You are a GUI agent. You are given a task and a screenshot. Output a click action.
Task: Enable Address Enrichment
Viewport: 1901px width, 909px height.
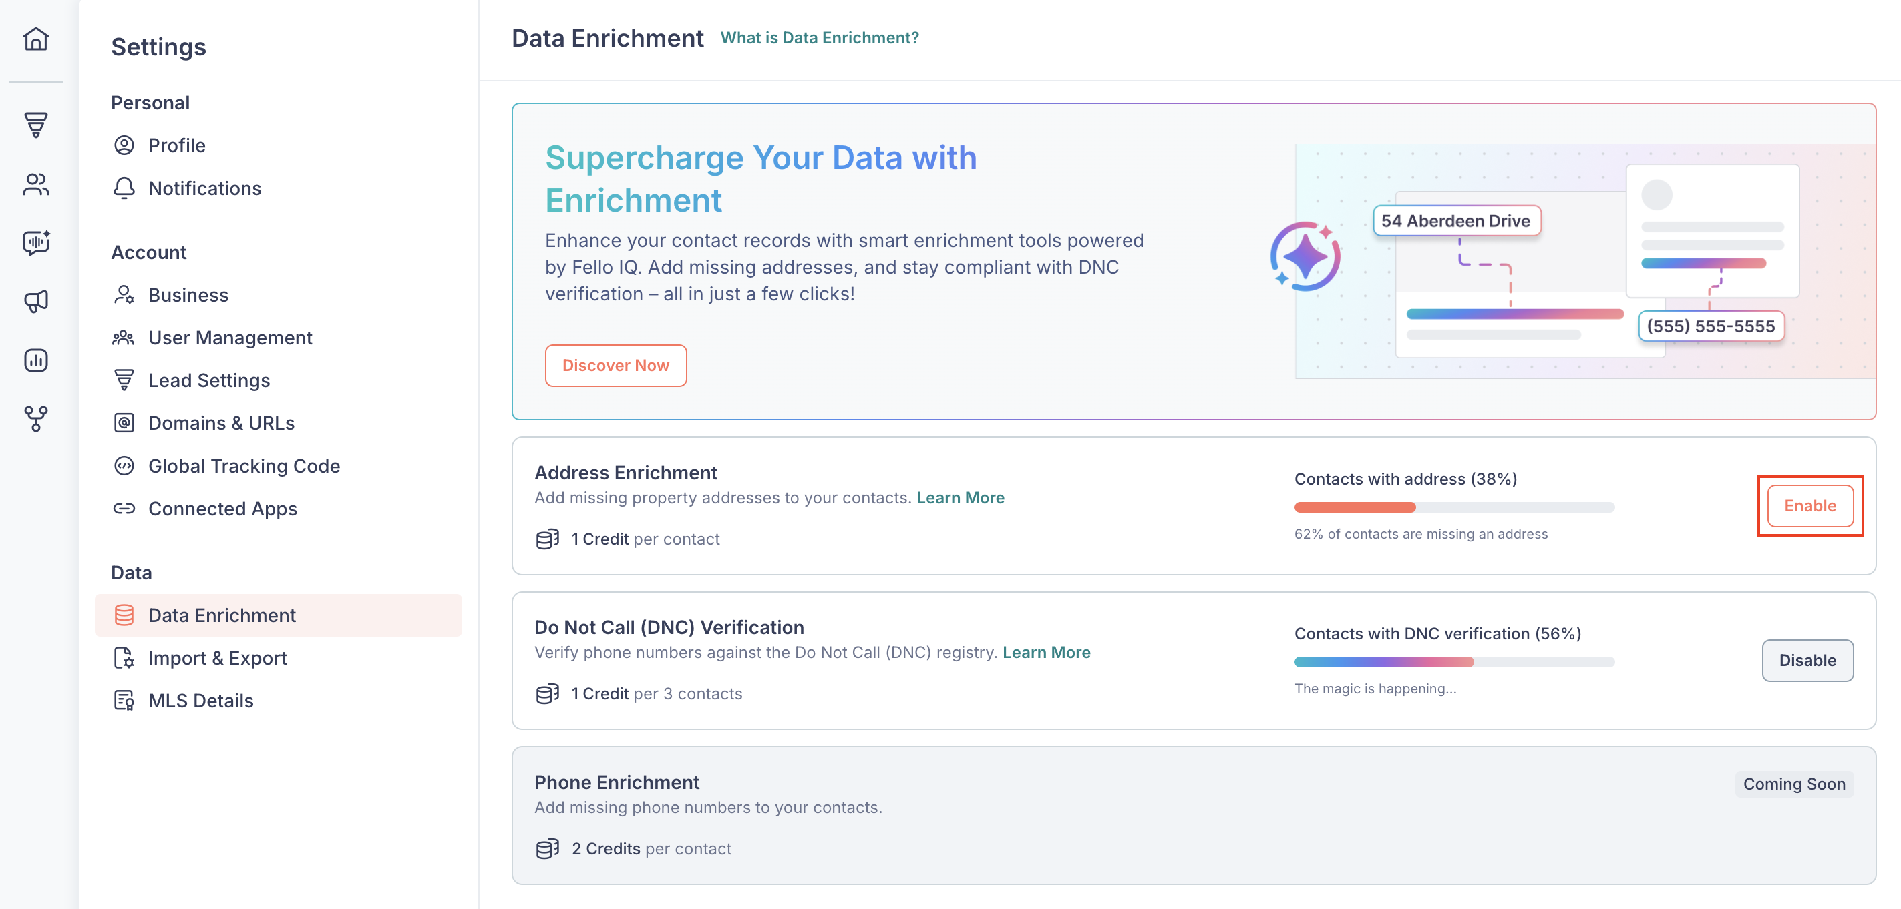click(1809, 506)
